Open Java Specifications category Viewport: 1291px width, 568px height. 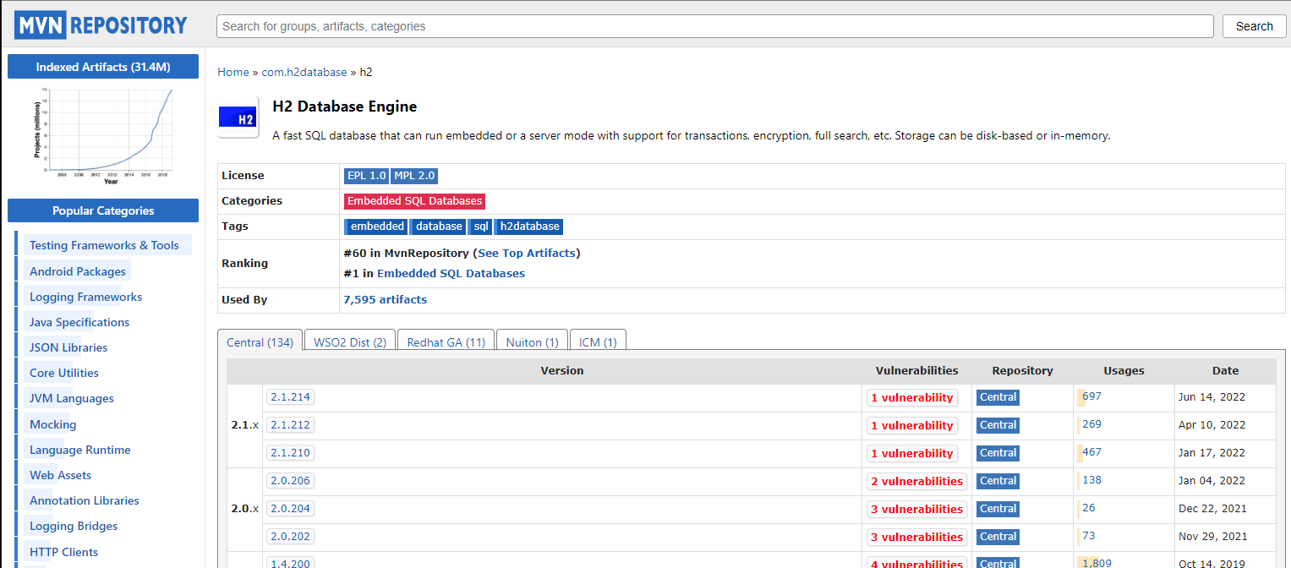pos(79,322)
